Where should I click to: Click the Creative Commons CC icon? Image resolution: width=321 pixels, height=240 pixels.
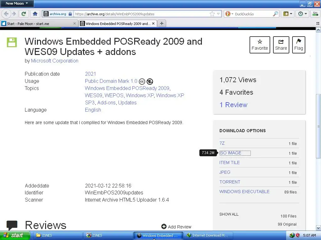point(142,82)
